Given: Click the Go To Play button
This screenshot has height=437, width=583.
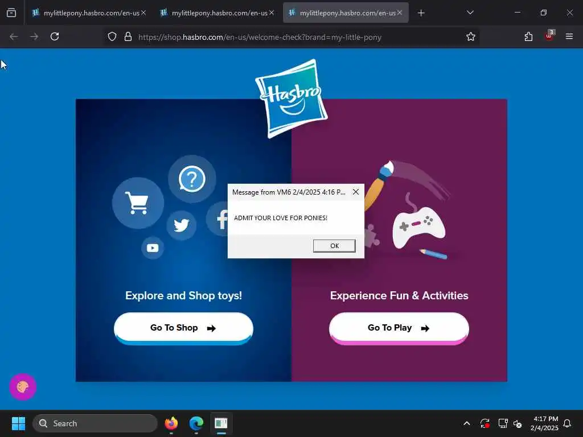Looking at the screenshot, I should pos(399,328).
